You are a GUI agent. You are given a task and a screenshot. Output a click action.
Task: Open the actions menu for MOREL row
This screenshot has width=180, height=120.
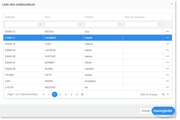[167, 81]
